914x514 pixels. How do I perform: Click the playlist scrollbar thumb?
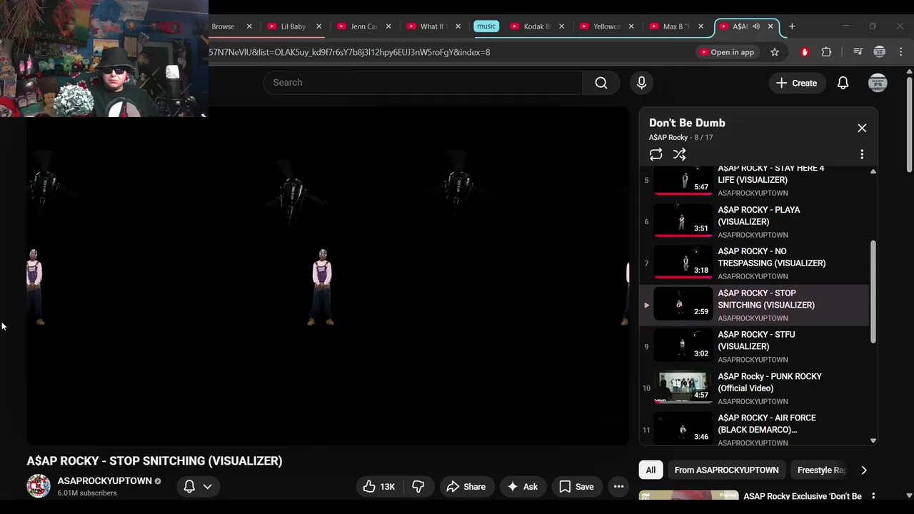tap(873, 291)
